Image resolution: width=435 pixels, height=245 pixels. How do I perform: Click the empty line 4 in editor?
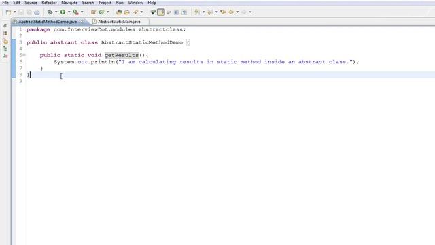coord(230,49)
